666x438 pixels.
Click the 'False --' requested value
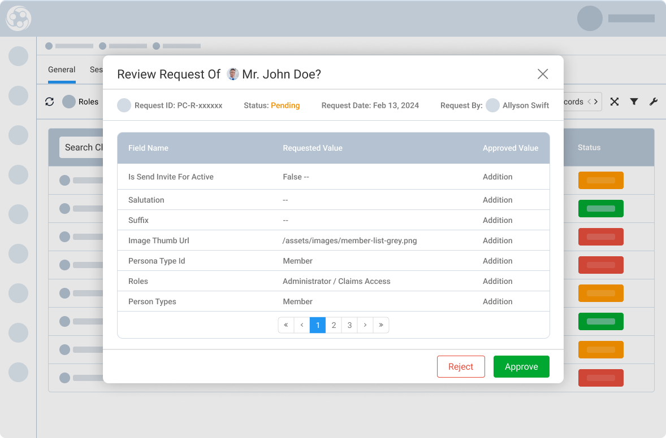[296, 177]
